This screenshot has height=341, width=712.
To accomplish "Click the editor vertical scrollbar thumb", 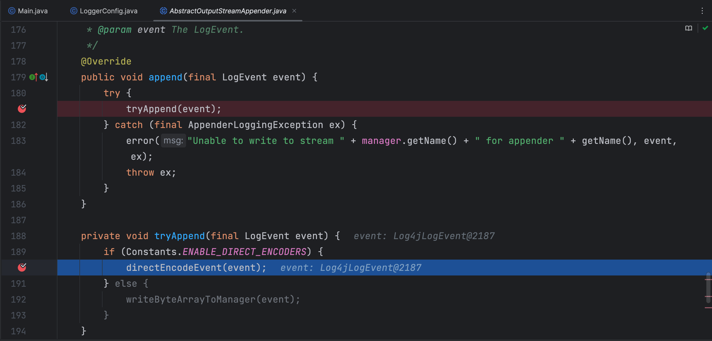I will tap(708, 288).
